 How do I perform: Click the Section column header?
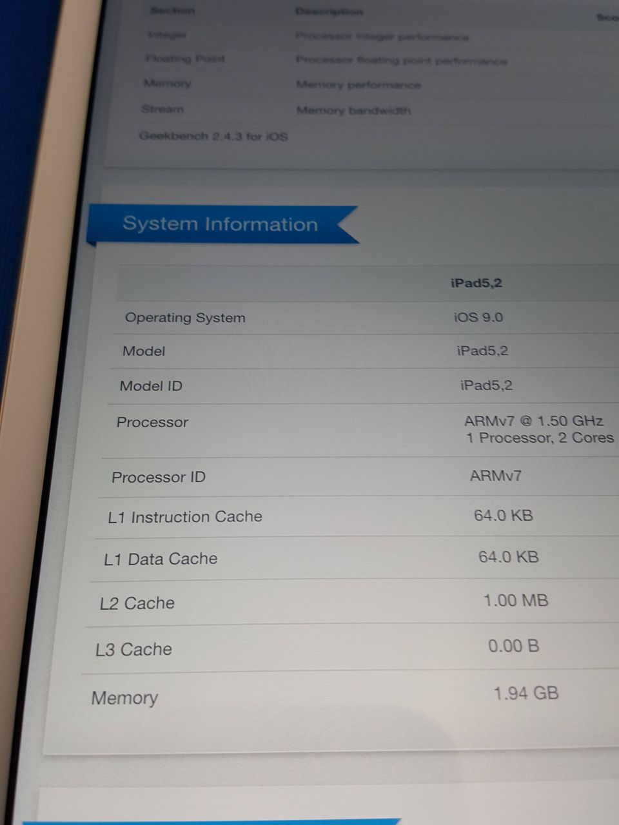(172, 10)
